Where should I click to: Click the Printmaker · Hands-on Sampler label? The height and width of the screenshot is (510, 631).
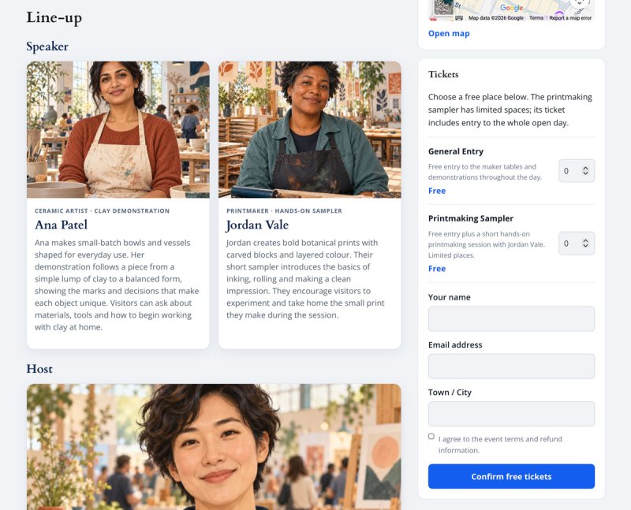(x=284, y=210)
